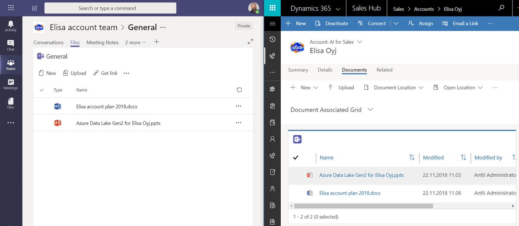Open the Details tab of the account

[325, 70]
